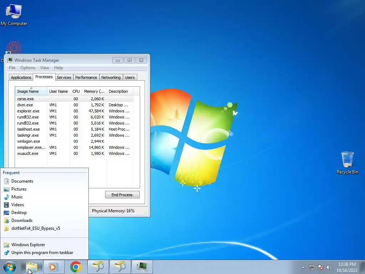
Task: Sort by CPU column header
Action: pos(76,91)
